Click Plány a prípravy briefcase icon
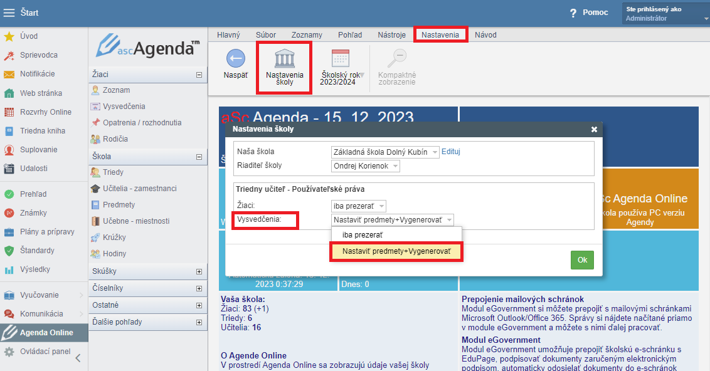 click(x=9, y=232)
